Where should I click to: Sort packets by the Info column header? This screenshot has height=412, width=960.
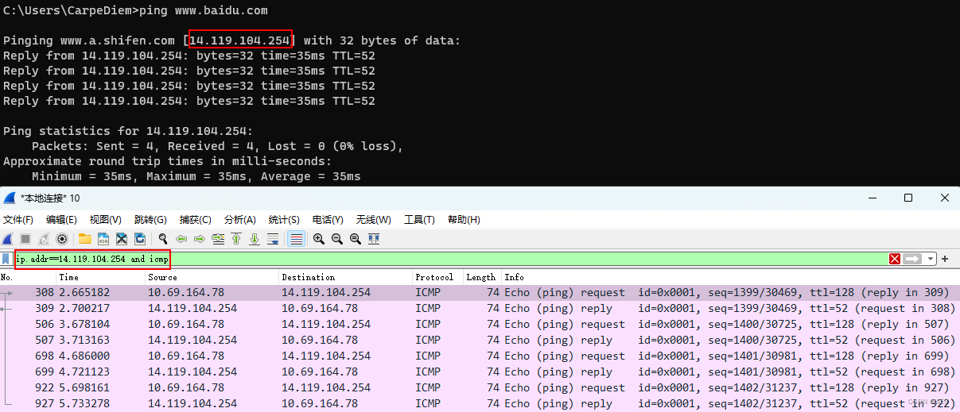coord(730,277)
